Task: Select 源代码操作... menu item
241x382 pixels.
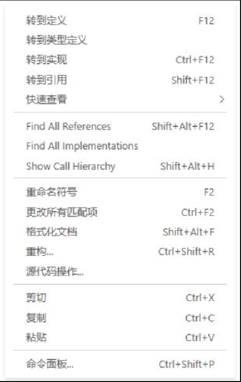Action: [120, 271]
